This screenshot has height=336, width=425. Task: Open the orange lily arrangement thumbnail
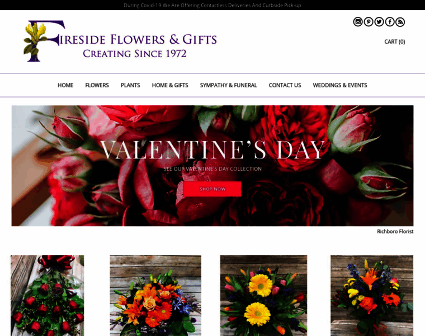[x=155, y=295]
